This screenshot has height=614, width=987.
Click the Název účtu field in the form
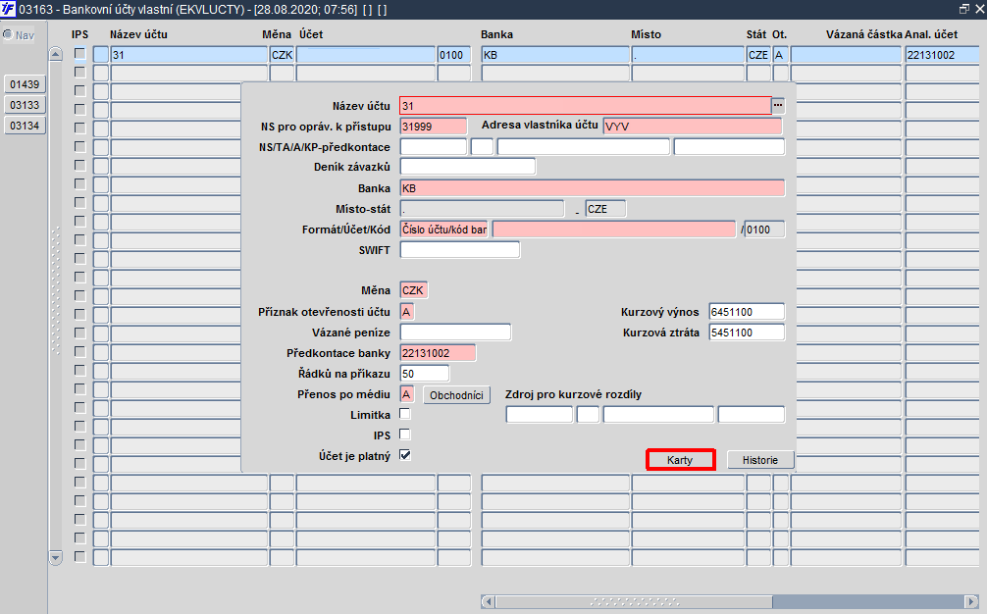click(x=586, y=106)
